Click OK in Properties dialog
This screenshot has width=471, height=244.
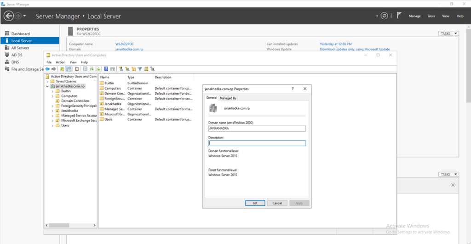tap(255, 203)
